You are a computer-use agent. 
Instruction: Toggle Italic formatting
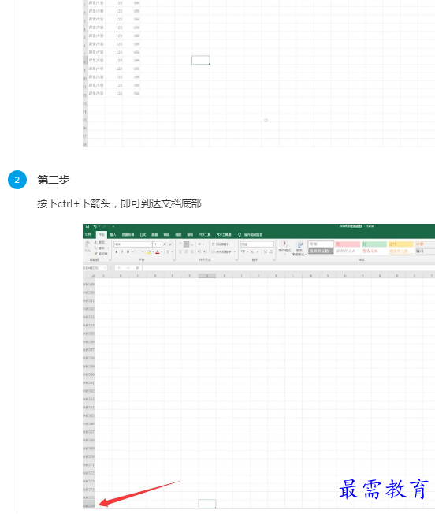tap(122, 251)
